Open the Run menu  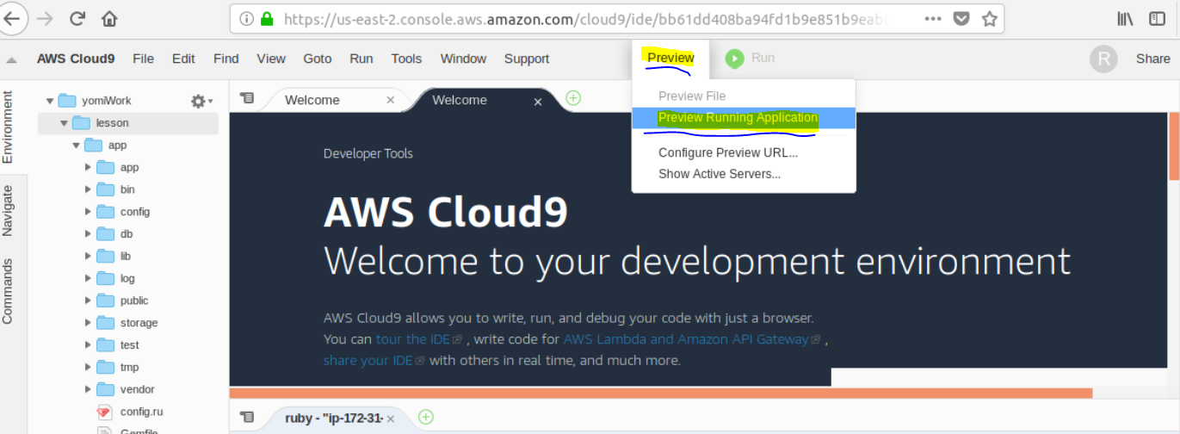click(x=361, y=59)
